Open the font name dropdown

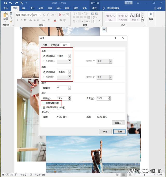click(31, 15)
